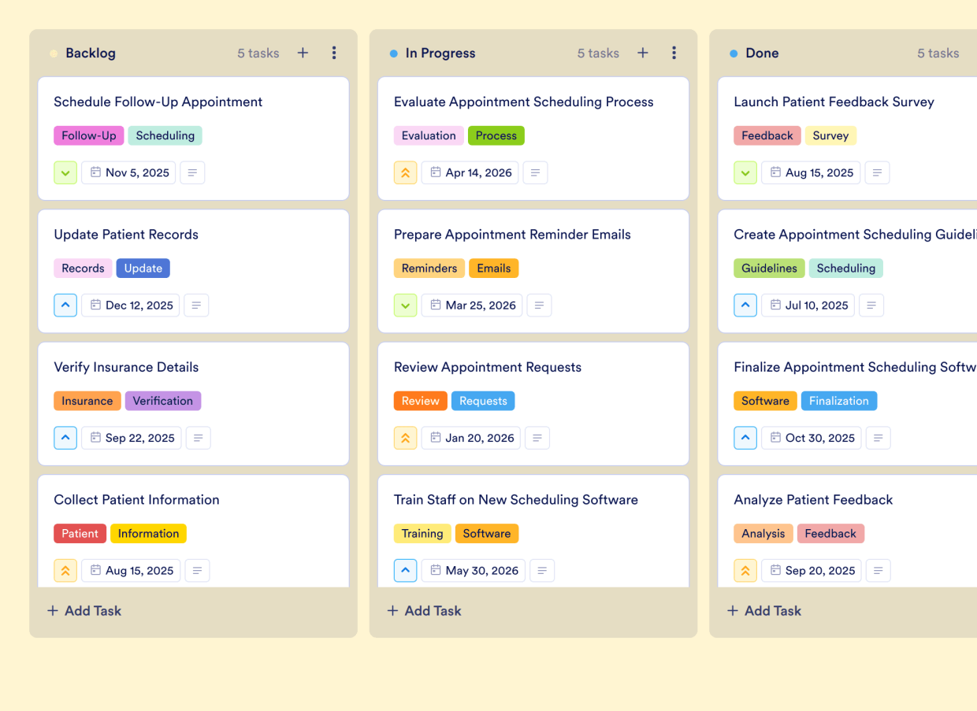
Task: Open the priority dropdown on Schedule Follow-Up Appointment
Action: [65, 172]
